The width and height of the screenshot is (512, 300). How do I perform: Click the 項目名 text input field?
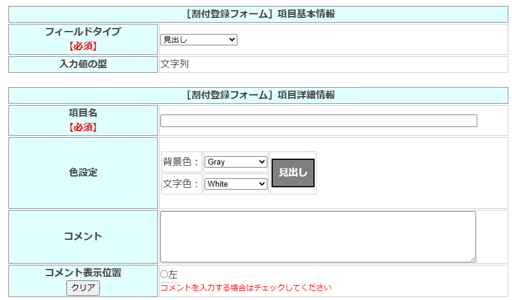[x=318, y=121]
